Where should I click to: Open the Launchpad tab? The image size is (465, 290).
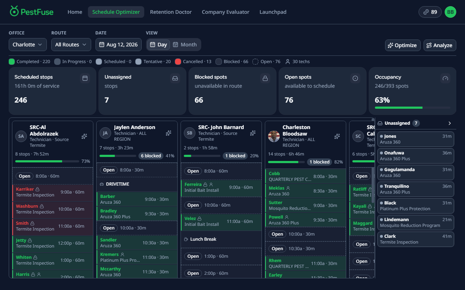273,12
